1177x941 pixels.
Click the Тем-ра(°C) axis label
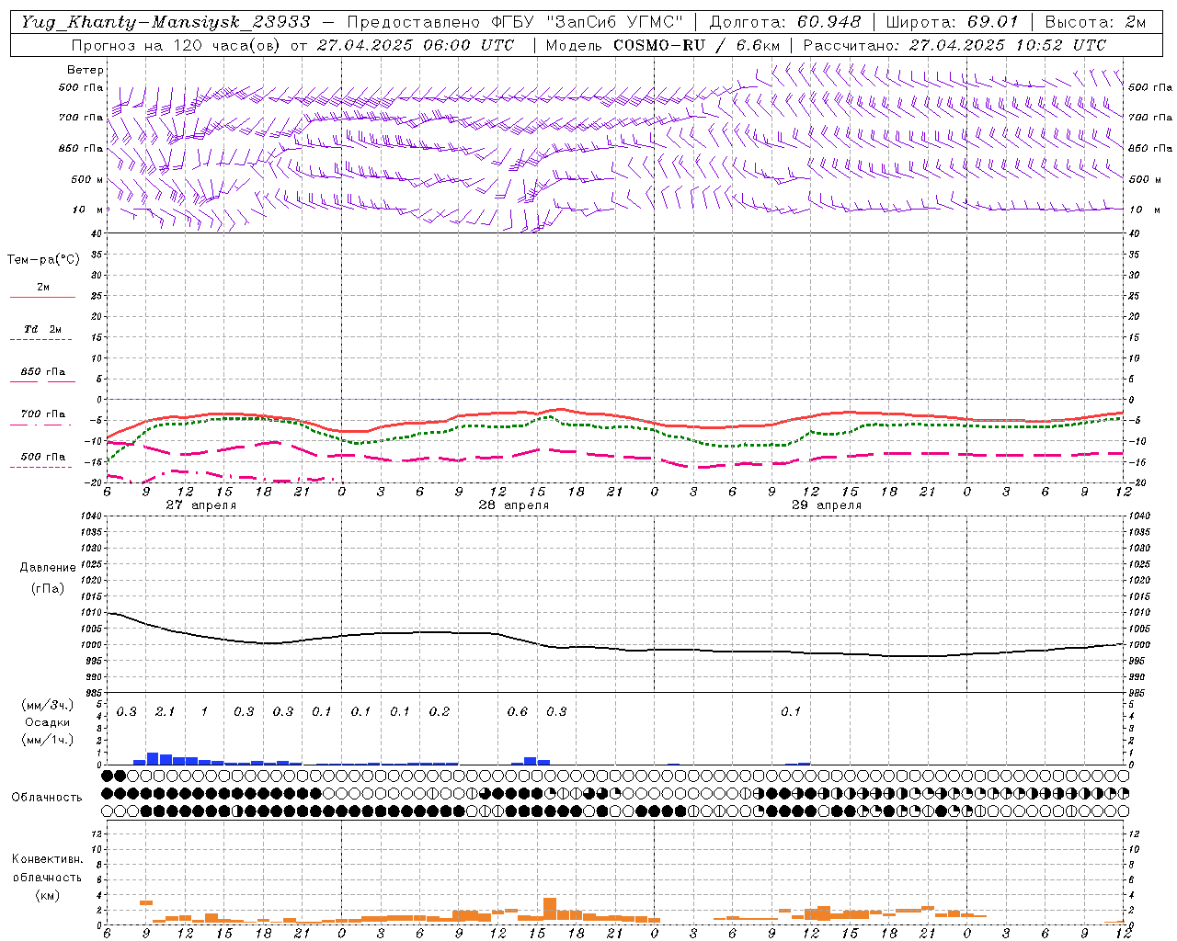coord(43,260)
